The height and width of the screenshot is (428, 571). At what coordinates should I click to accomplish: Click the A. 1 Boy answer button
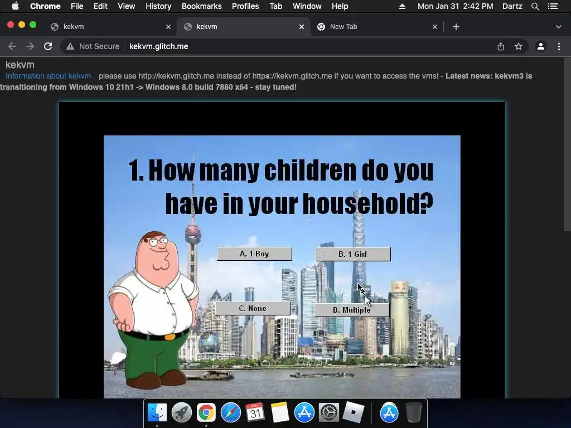(254, 254)
